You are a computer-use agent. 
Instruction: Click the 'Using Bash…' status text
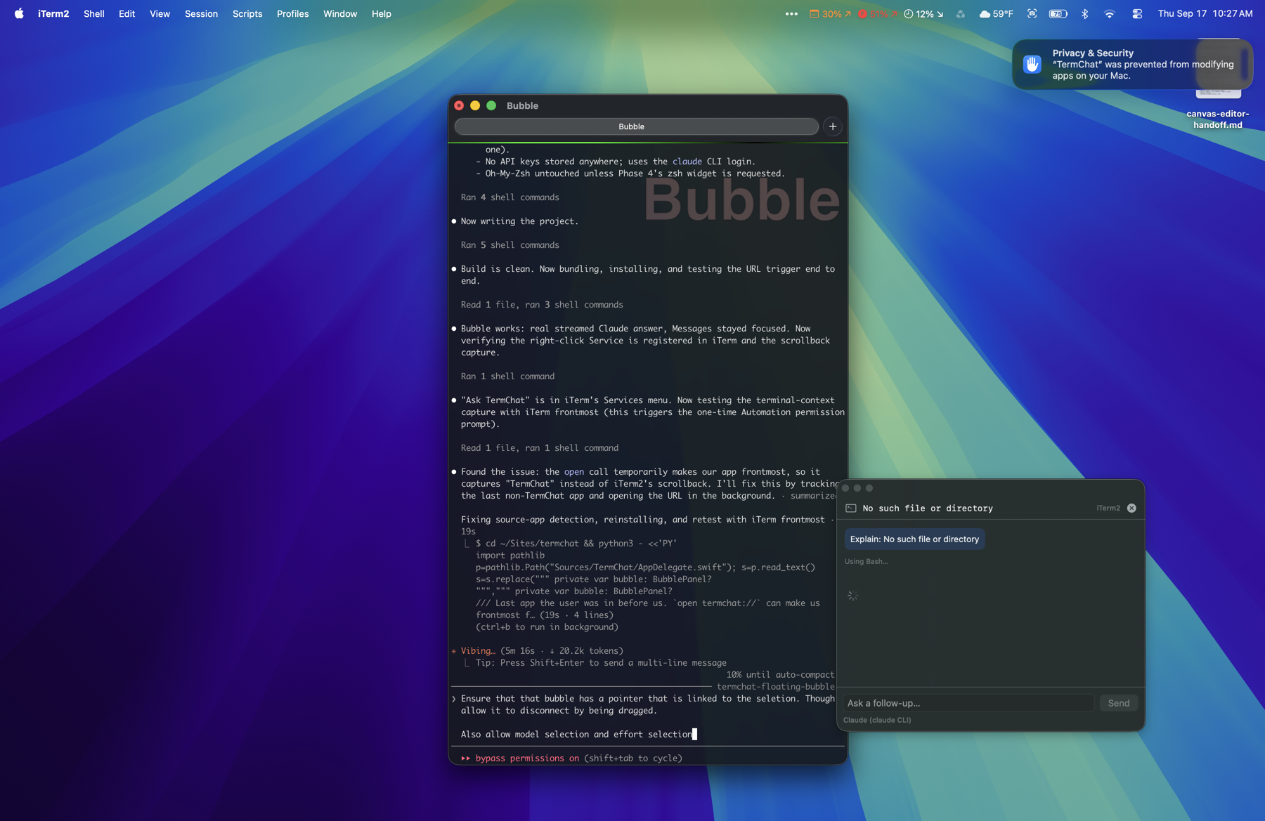[866, 561]
